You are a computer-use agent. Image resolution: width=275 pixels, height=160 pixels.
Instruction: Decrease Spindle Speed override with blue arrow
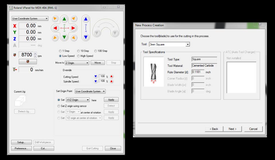coord(96,81)
